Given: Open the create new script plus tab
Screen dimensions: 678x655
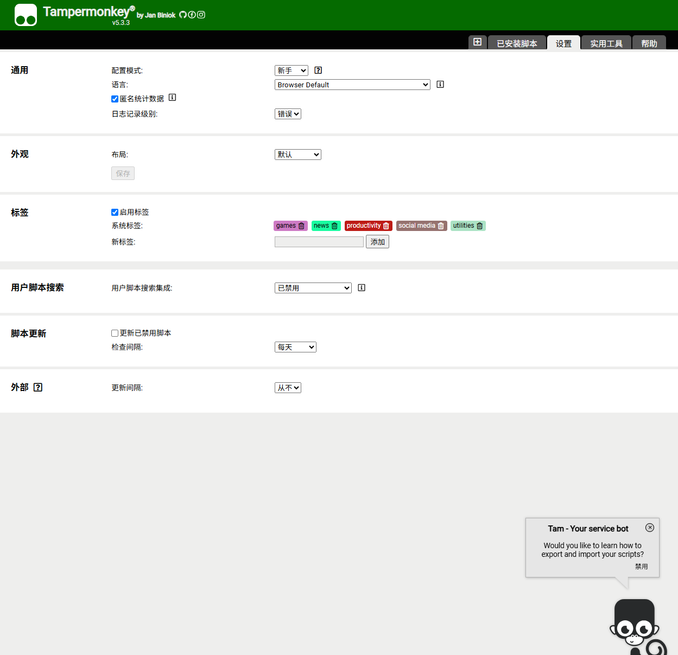Looking at the screenshot, I should (x=477, y=42).
